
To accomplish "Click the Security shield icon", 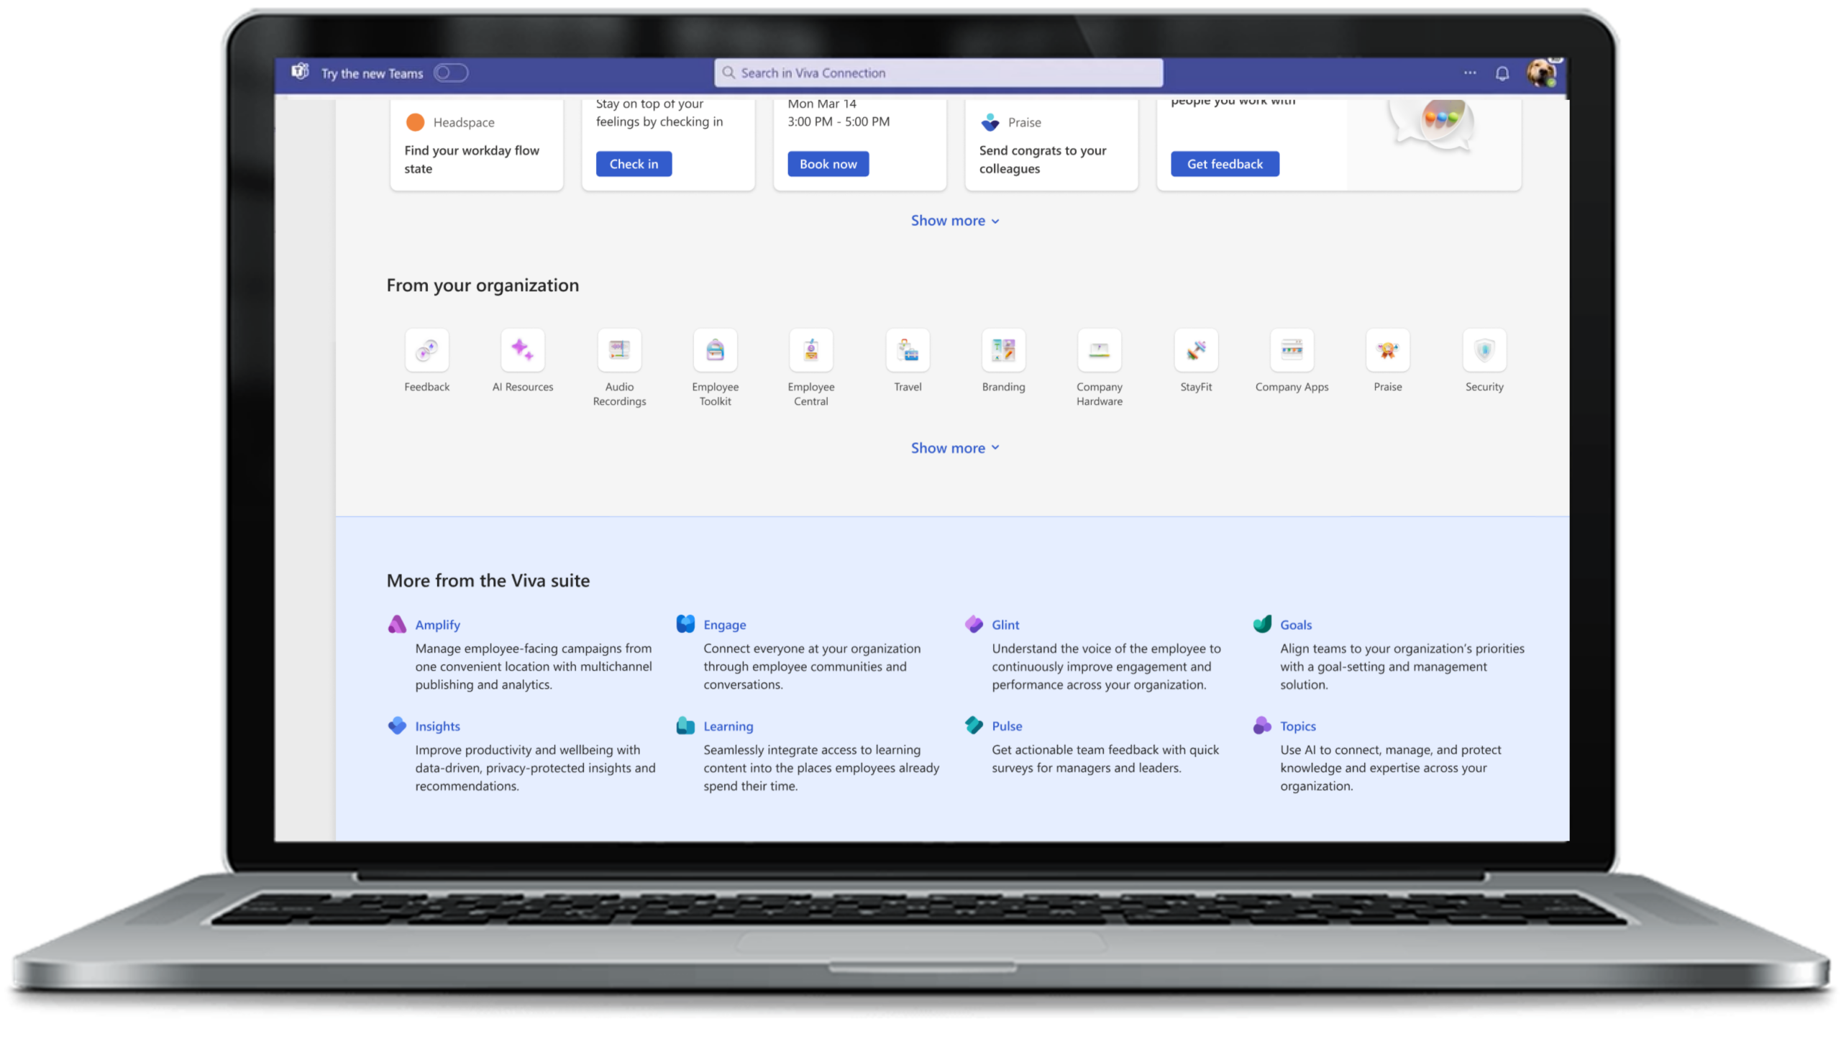I will [1484, 350].
